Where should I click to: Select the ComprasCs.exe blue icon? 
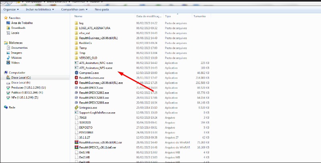pos(76,73)
